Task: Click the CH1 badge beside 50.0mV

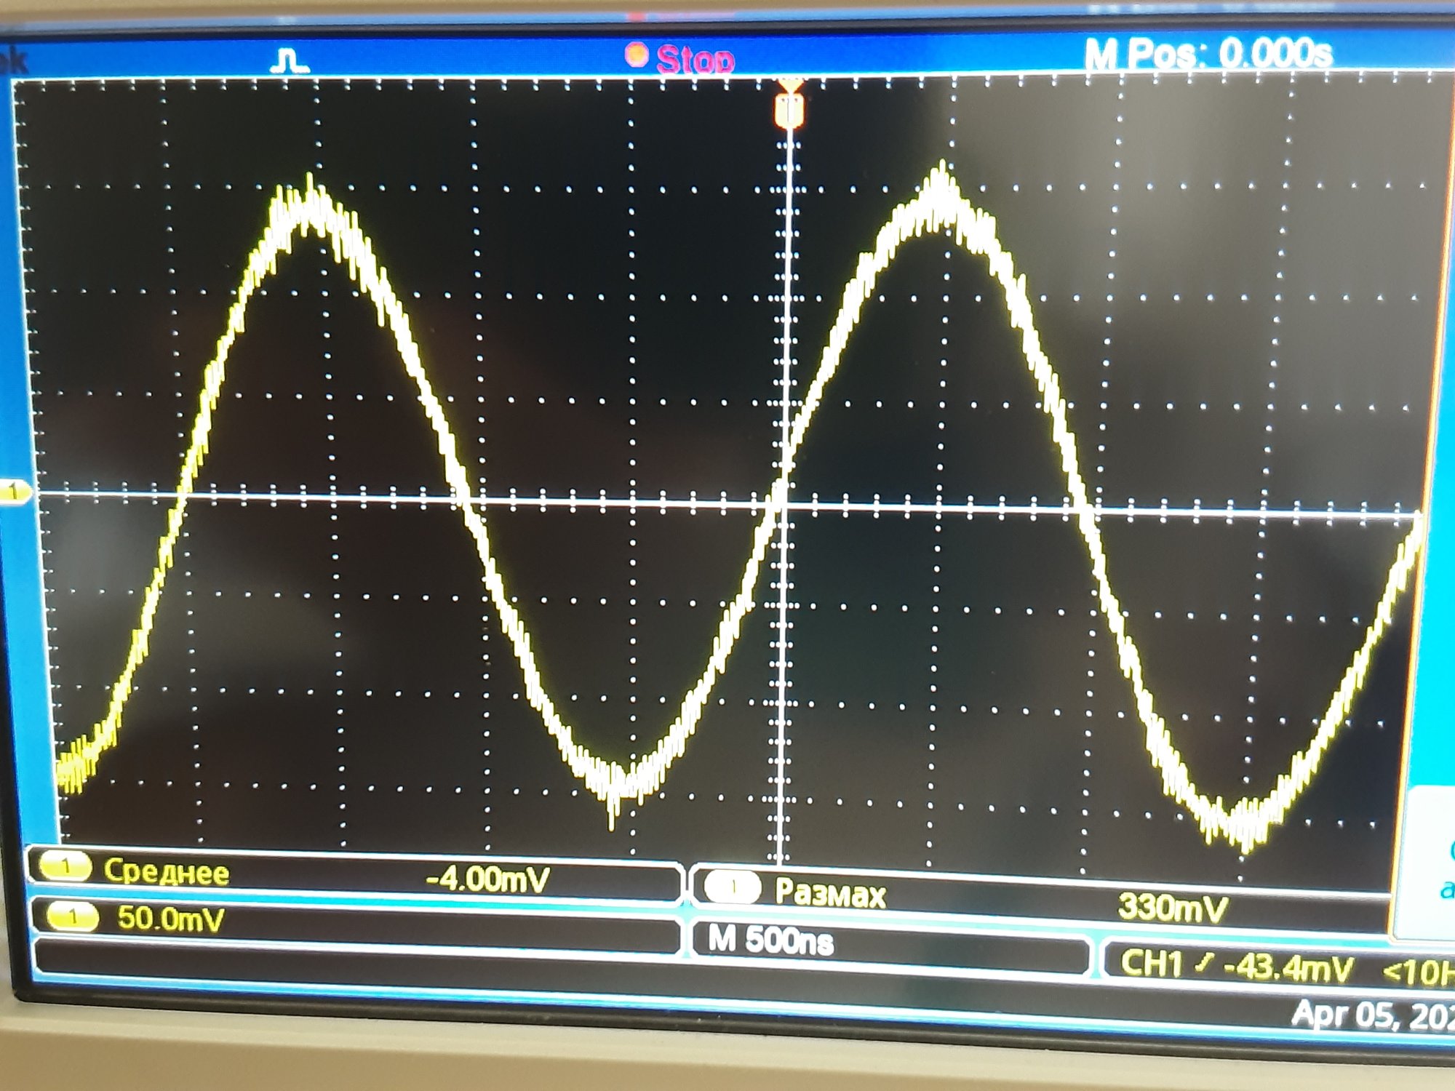Action: (73, 917)
